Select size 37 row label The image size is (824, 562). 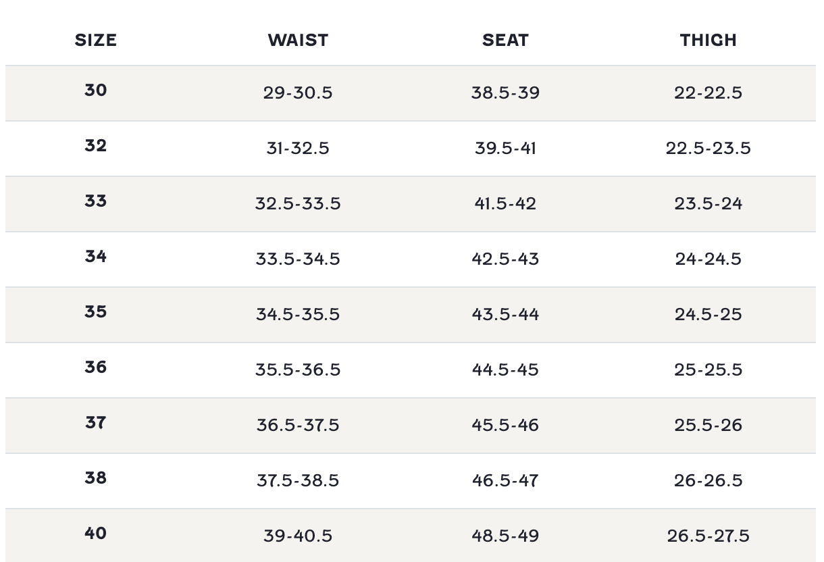[x=95, y=422]
